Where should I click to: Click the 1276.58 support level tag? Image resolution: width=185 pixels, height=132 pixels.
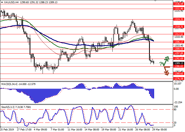click(x=179, y=79)
